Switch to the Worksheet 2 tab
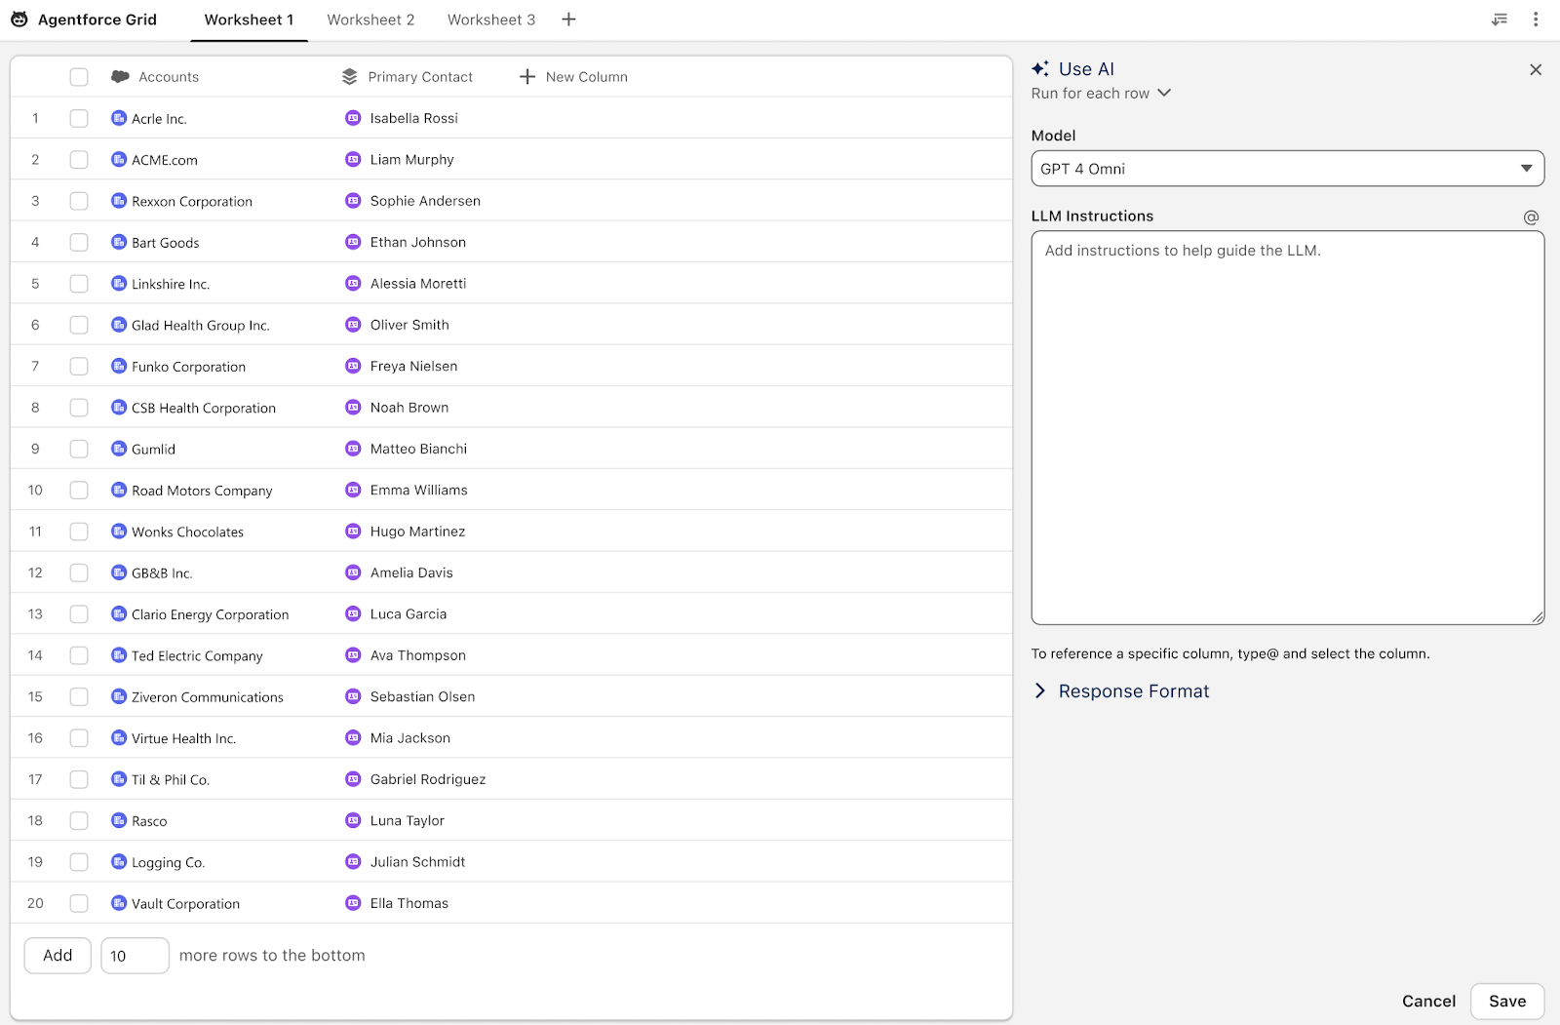Image resolution: width=1560 pixels, height=1025 pixels. click(x=370, y=20)
